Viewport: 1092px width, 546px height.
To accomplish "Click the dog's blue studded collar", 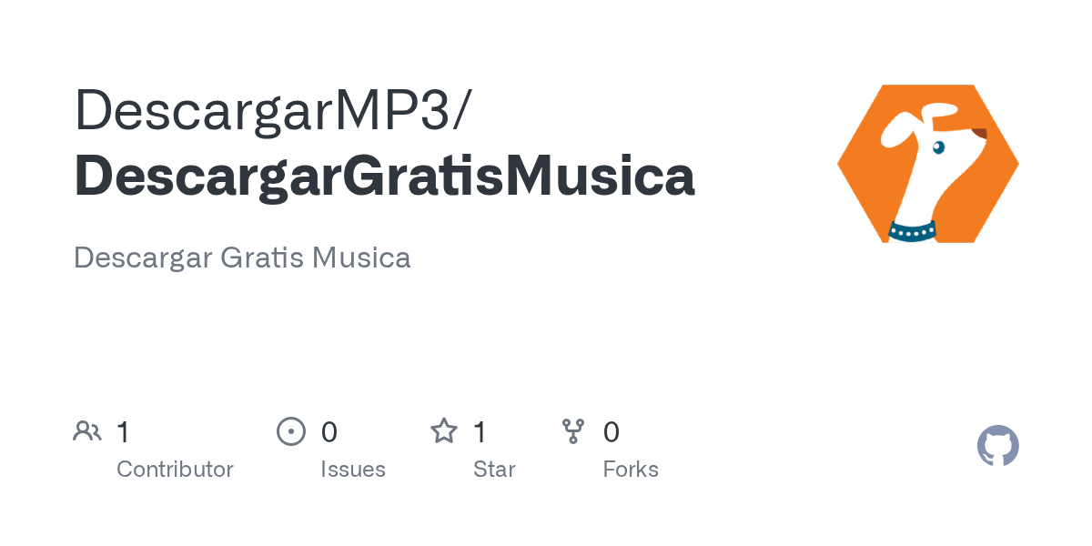I will [x=912, y=231].
